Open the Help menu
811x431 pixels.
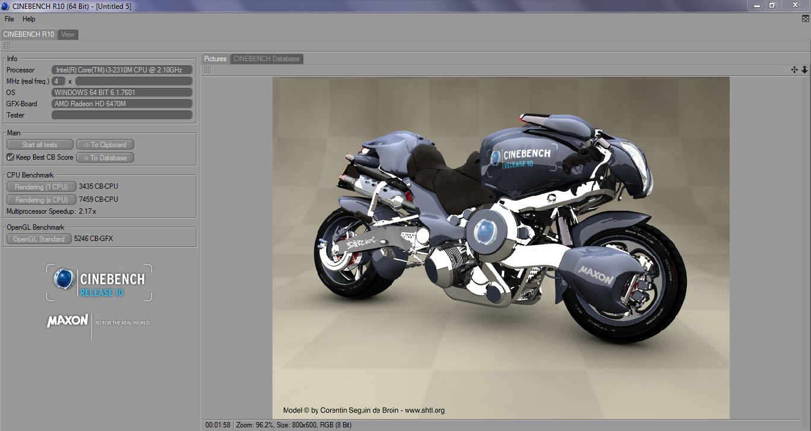tap(29, 19)
